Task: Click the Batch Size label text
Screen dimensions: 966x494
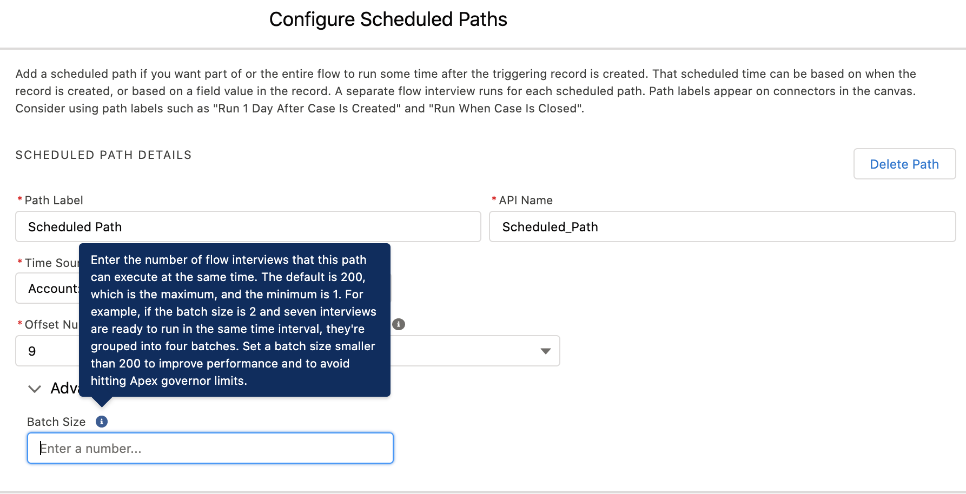Action: (x=56, y=422)
